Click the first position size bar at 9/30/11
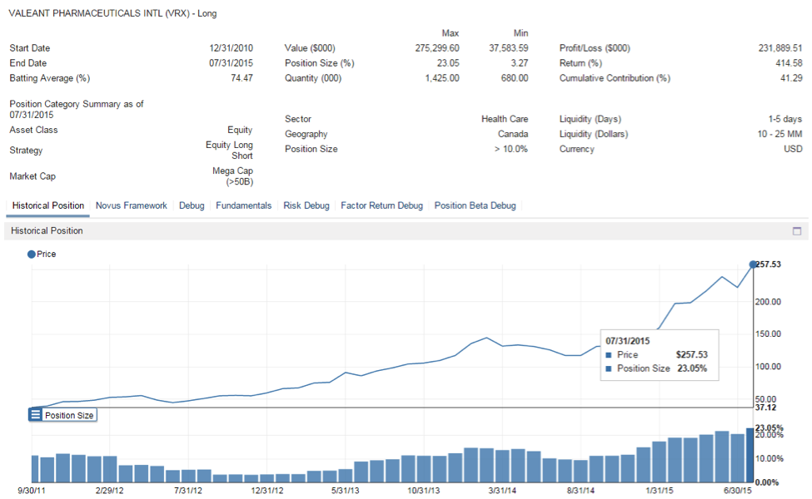812x499 pixels. [35, 469]
